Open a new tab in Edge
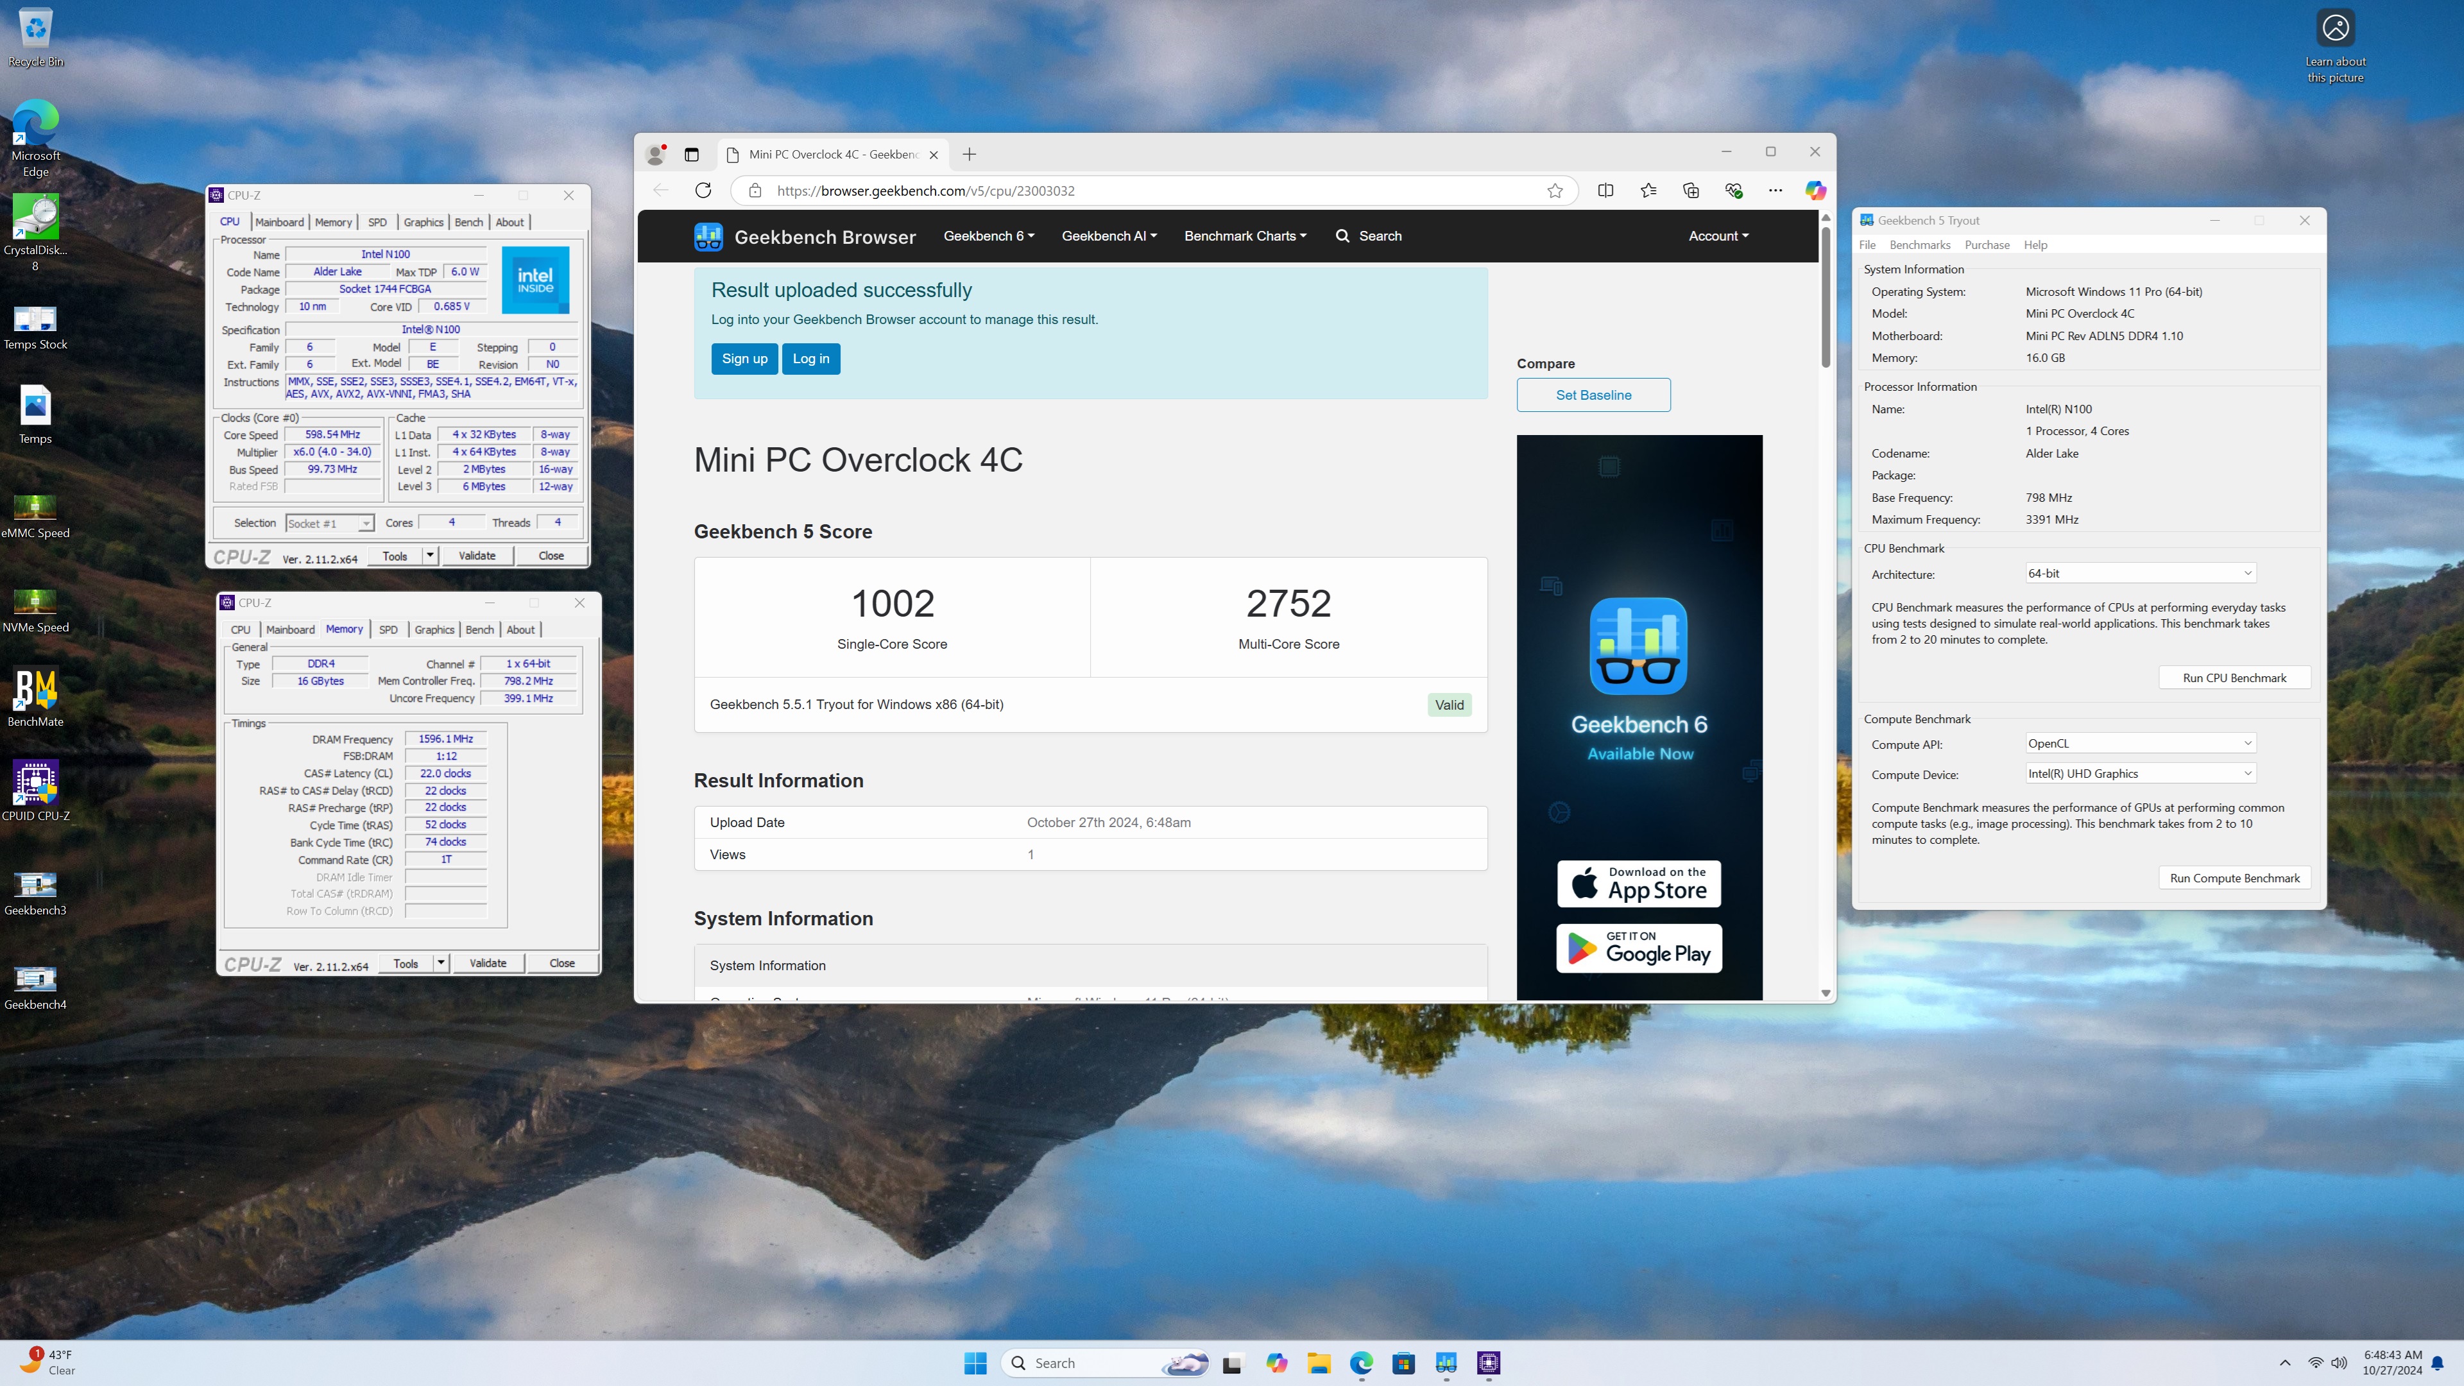The height and width of the screenshot is (1386, 2464). pos(969,154)
